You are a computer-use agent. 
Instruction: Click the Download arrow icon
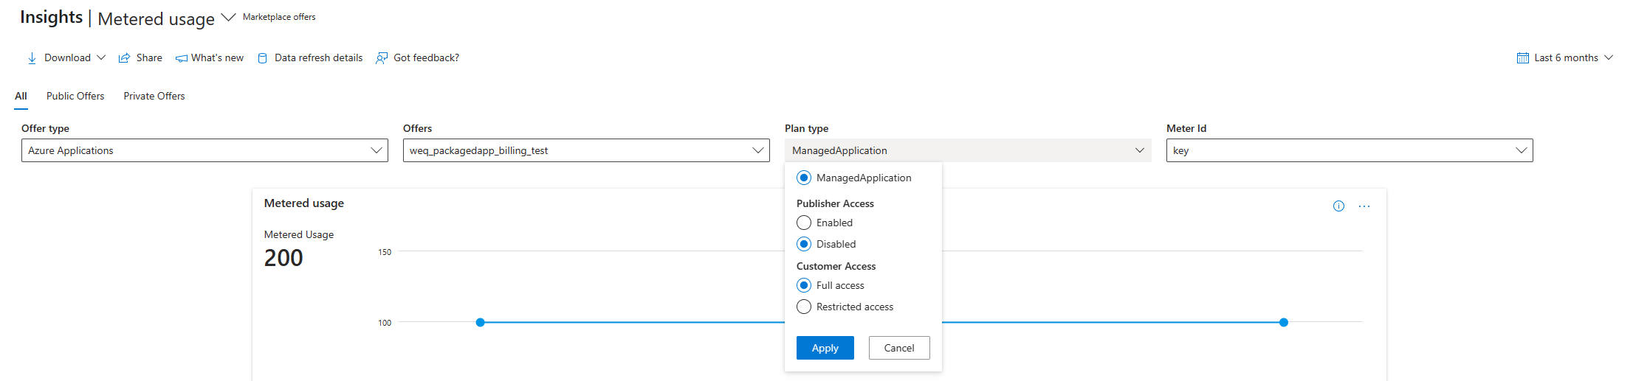tap(32, 58)
